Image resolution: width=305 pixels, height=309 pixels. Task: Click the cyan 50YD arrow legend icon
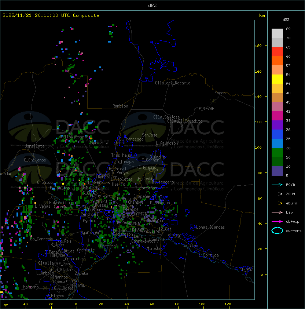click(277, 185)
